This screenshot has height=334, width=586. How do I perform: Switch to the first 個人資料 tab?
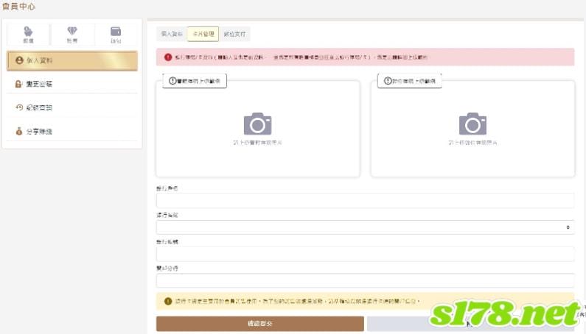click(172, 34)
